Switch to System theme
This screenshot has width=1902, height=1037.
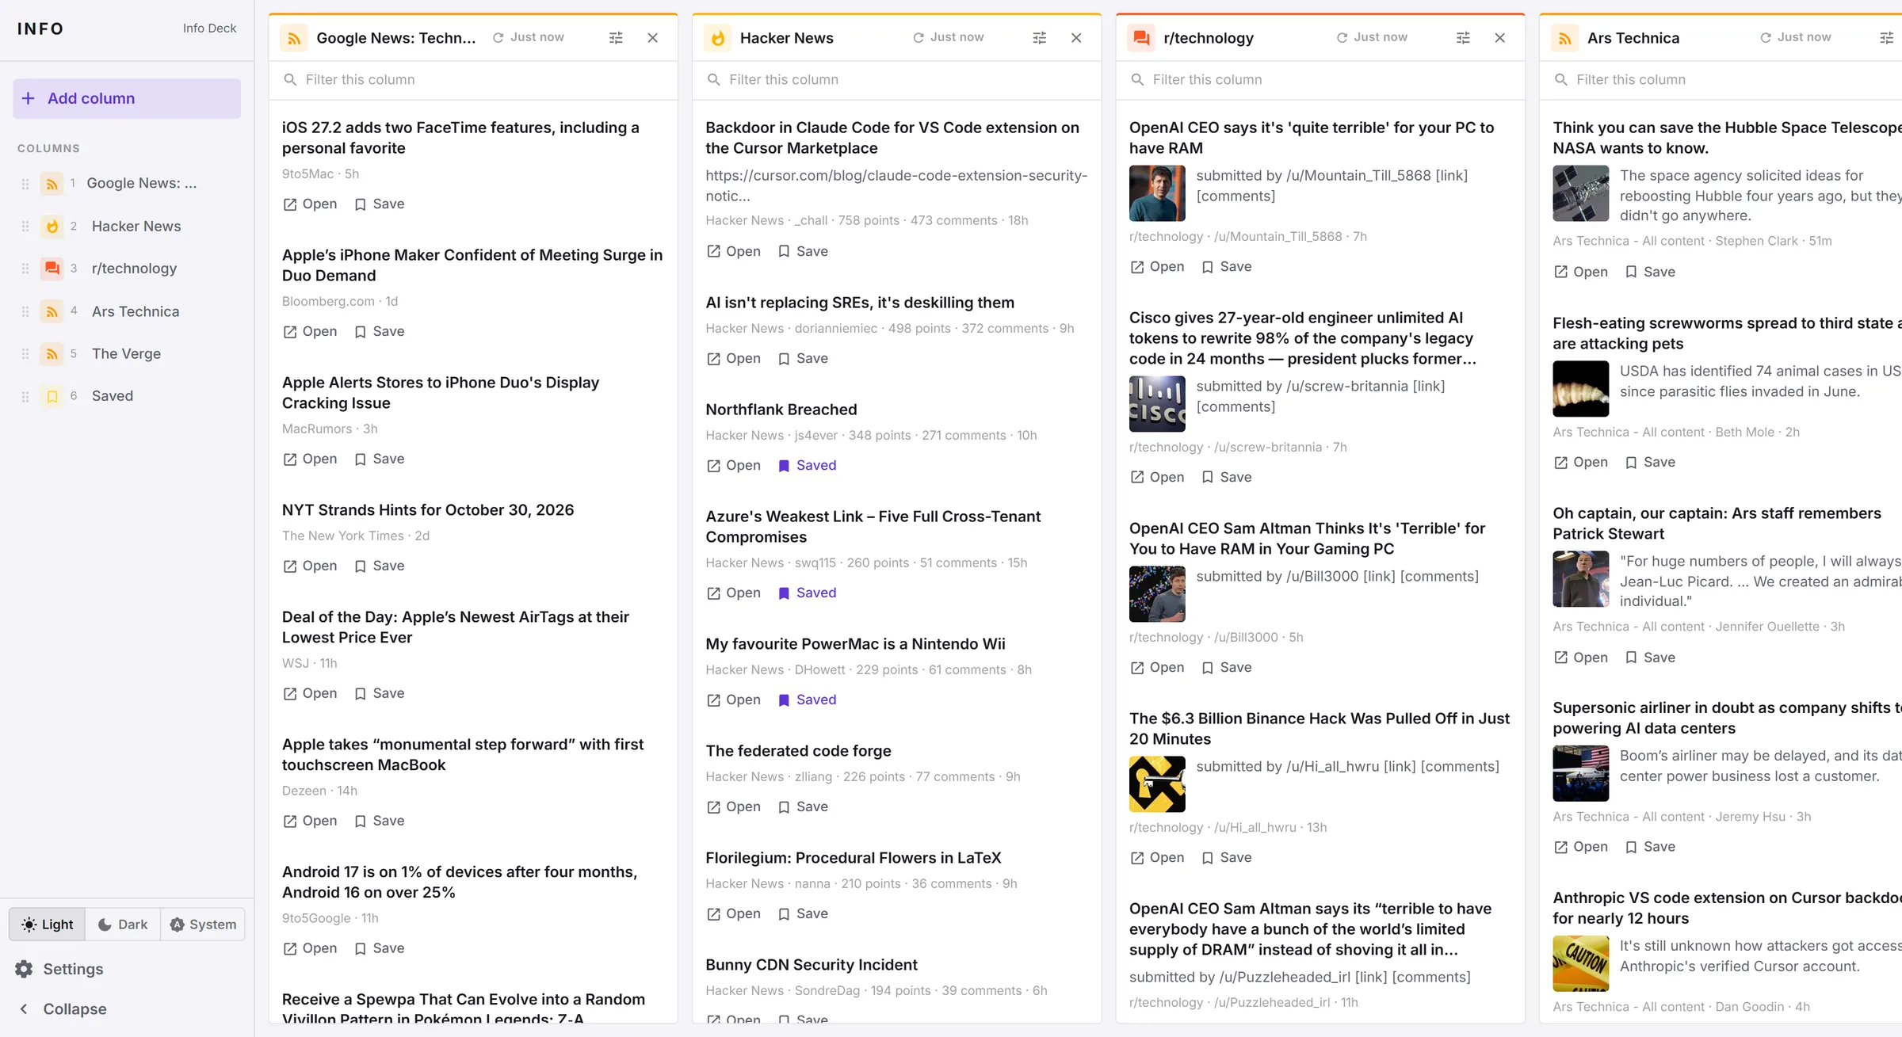tap(203, 925)
